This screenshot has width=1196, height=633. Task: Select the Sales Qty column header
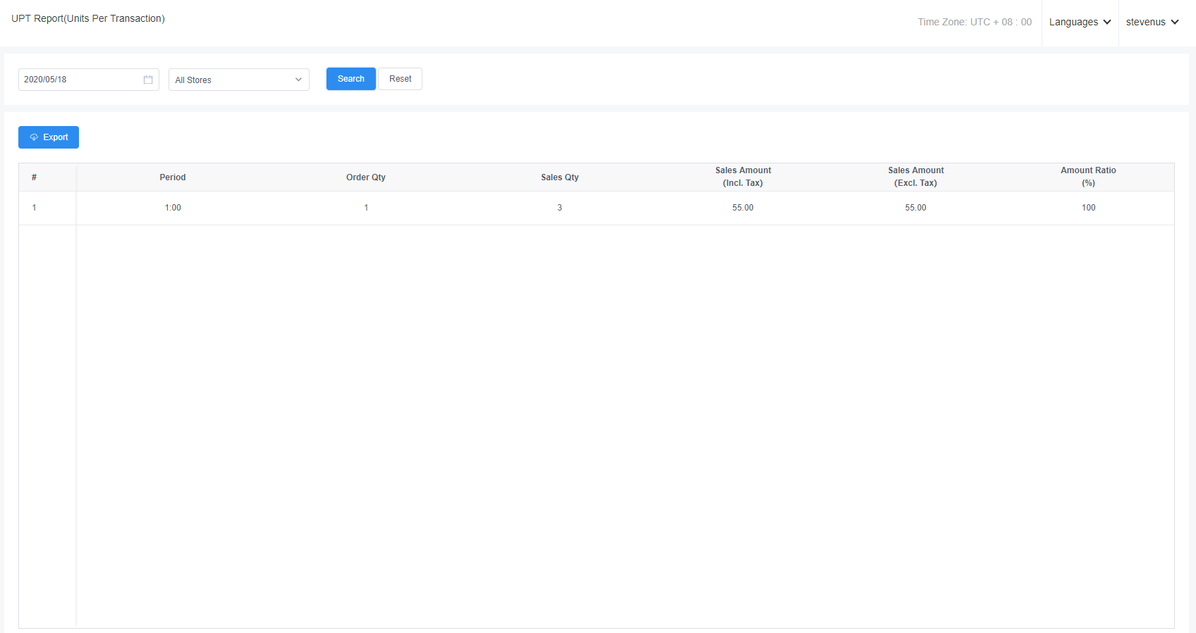[x=560, y=177]
